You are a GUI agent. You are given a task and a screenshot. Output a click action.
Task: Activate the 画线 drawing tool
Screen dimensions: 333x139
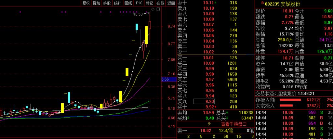pos(128,3)
